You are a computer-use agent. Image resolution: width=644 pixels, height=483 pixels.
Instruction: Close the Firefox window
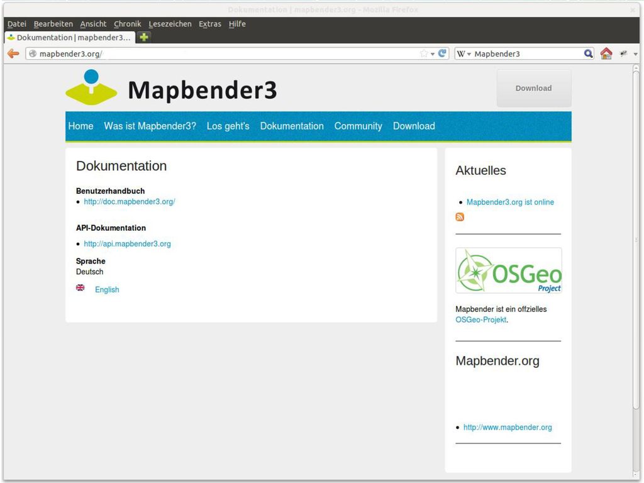[x=633, y=9]
